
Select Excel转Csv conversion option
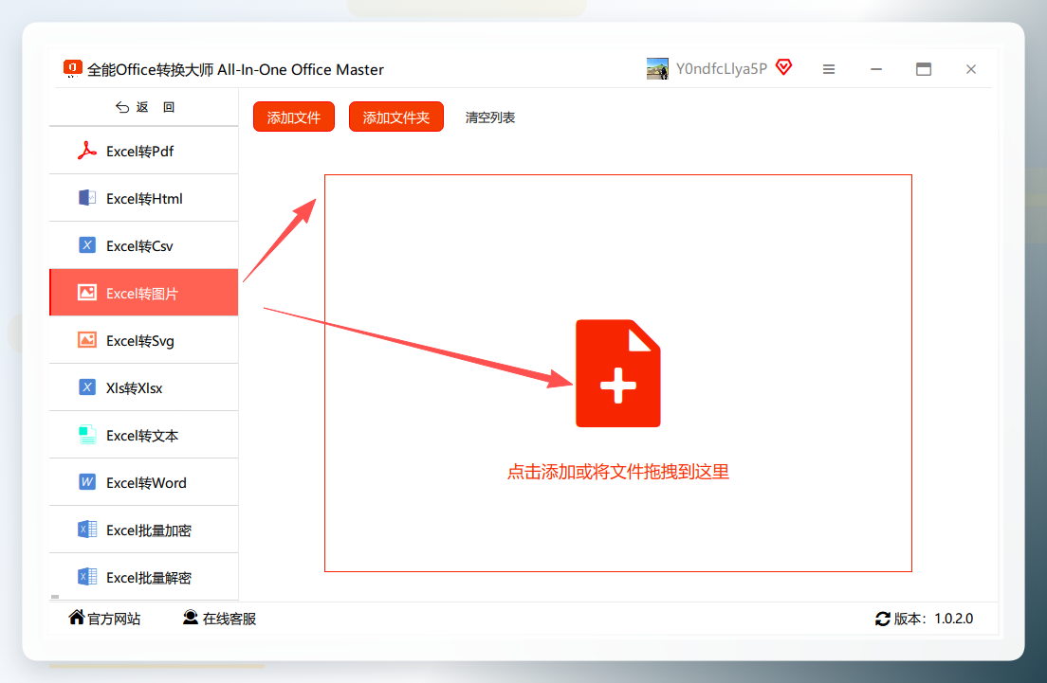pyautogui.click(x=143, y=245)
